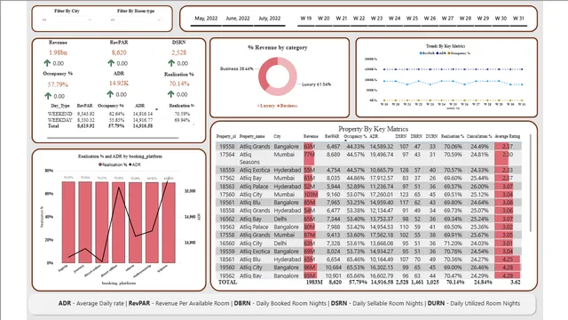
Task: Click the sort arrow above Occupancy % column
Action: pyautogui.click(x=345, y=140)
